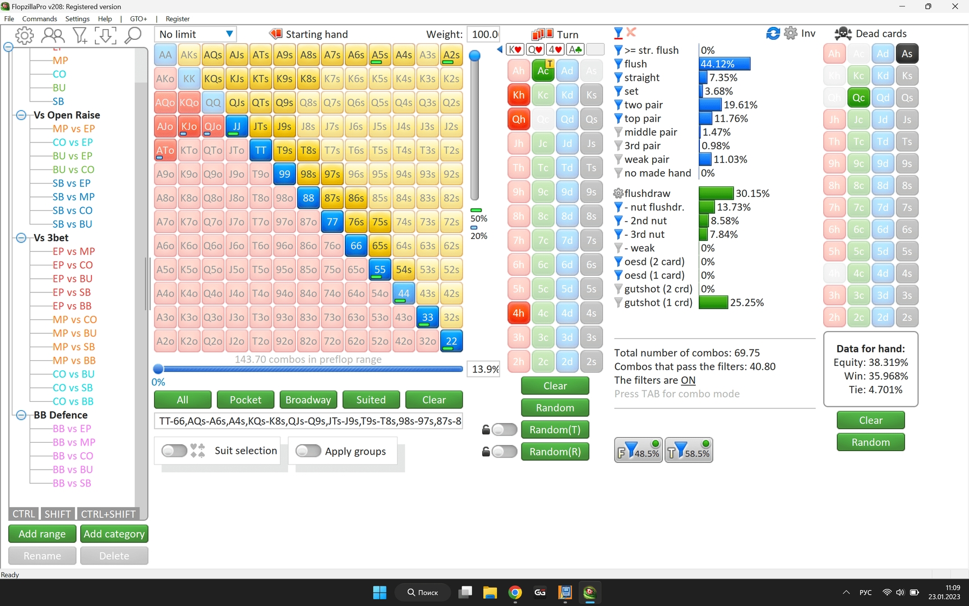969x606 pixels.
Task: Open the Settings menu
Action: point(77,19)
